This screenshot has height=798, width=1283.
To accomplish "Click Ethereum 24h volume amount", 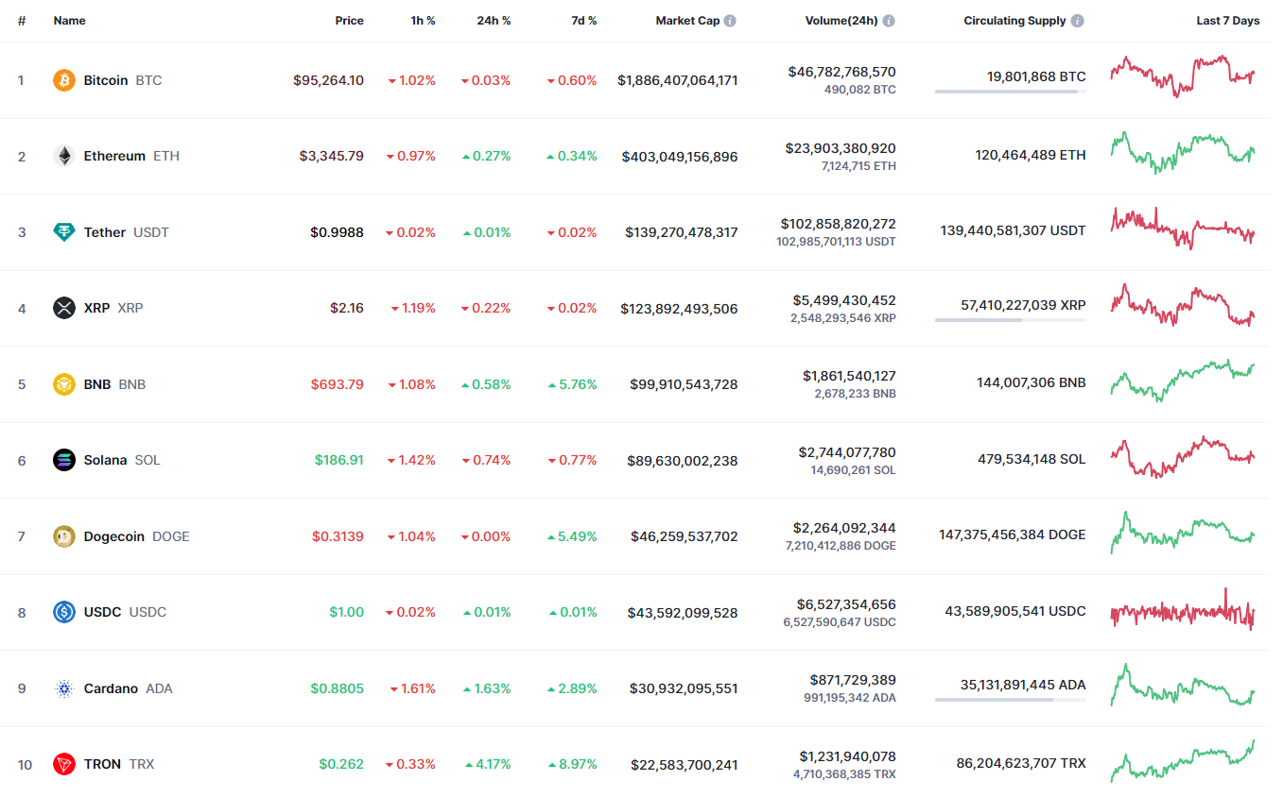I will coord(841,148).
